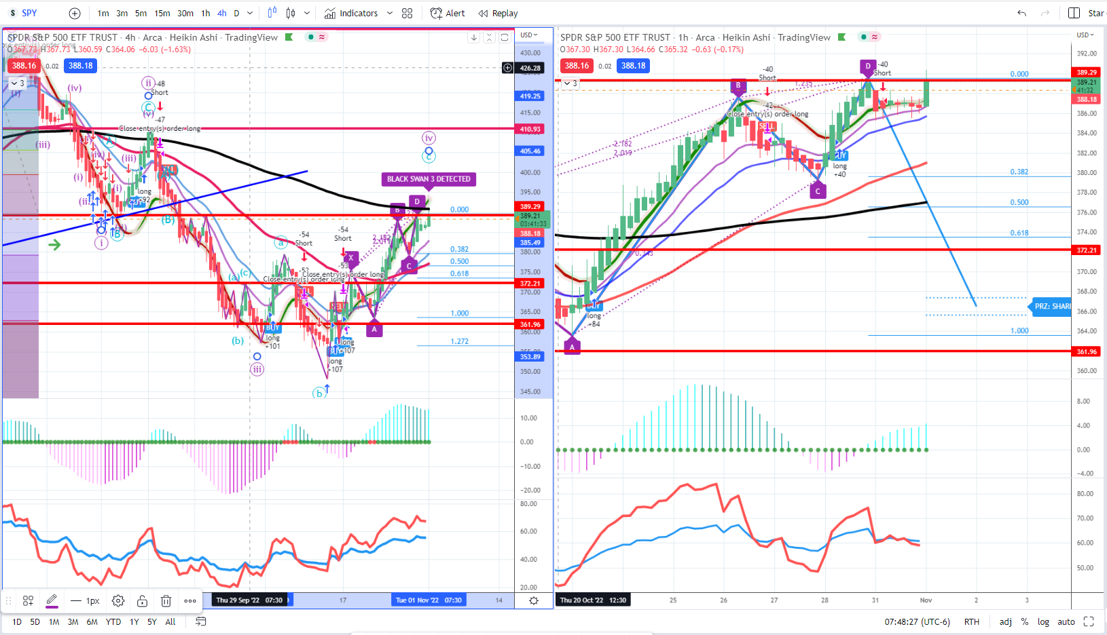Select the 3M date range
Screen dimensions: 1107x635
tap(73, 621)
